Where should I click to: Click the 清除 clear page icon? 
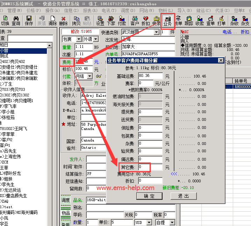click(53, 21)
